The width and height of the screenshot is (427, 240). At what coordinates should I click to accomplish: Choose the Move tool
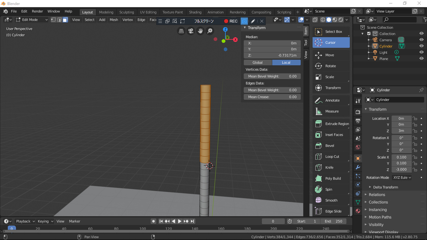pyautogui.click(x=331, y=55)
